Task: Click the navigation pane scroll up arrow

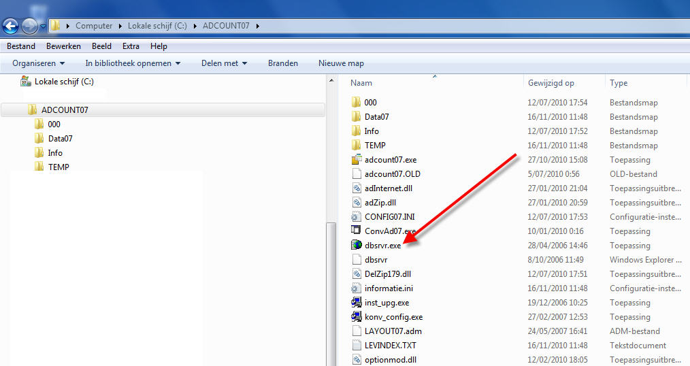Action: [331, 81]
